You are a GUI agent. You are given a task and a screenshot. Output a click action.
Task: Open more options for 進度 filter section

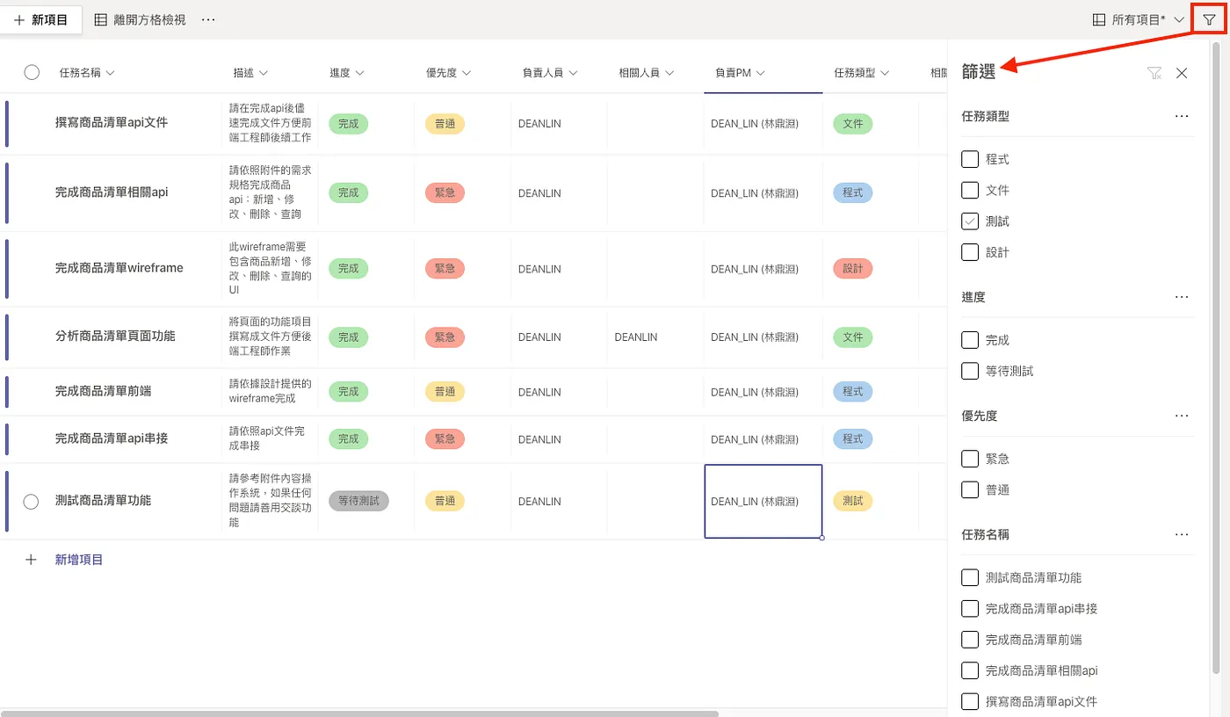point(1182,297)
